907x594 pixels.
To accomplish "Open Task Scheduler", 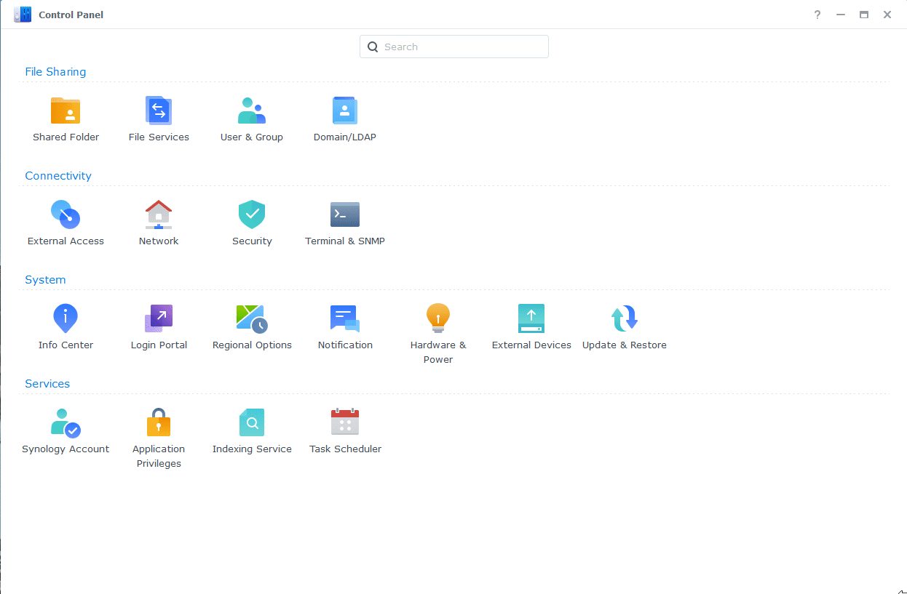I will point(345,423).
